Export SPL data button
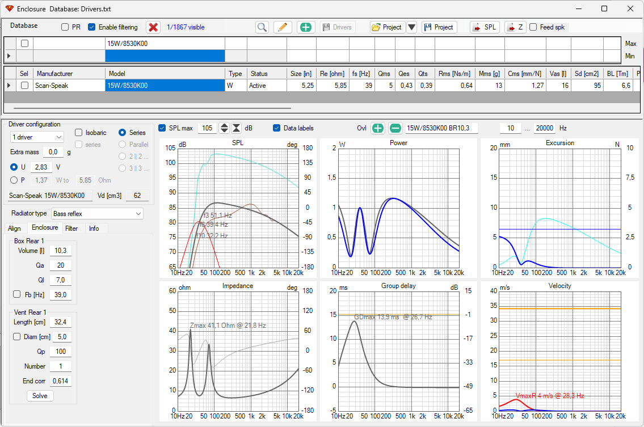The image size is (644, 427). click(x=485, y=27)
